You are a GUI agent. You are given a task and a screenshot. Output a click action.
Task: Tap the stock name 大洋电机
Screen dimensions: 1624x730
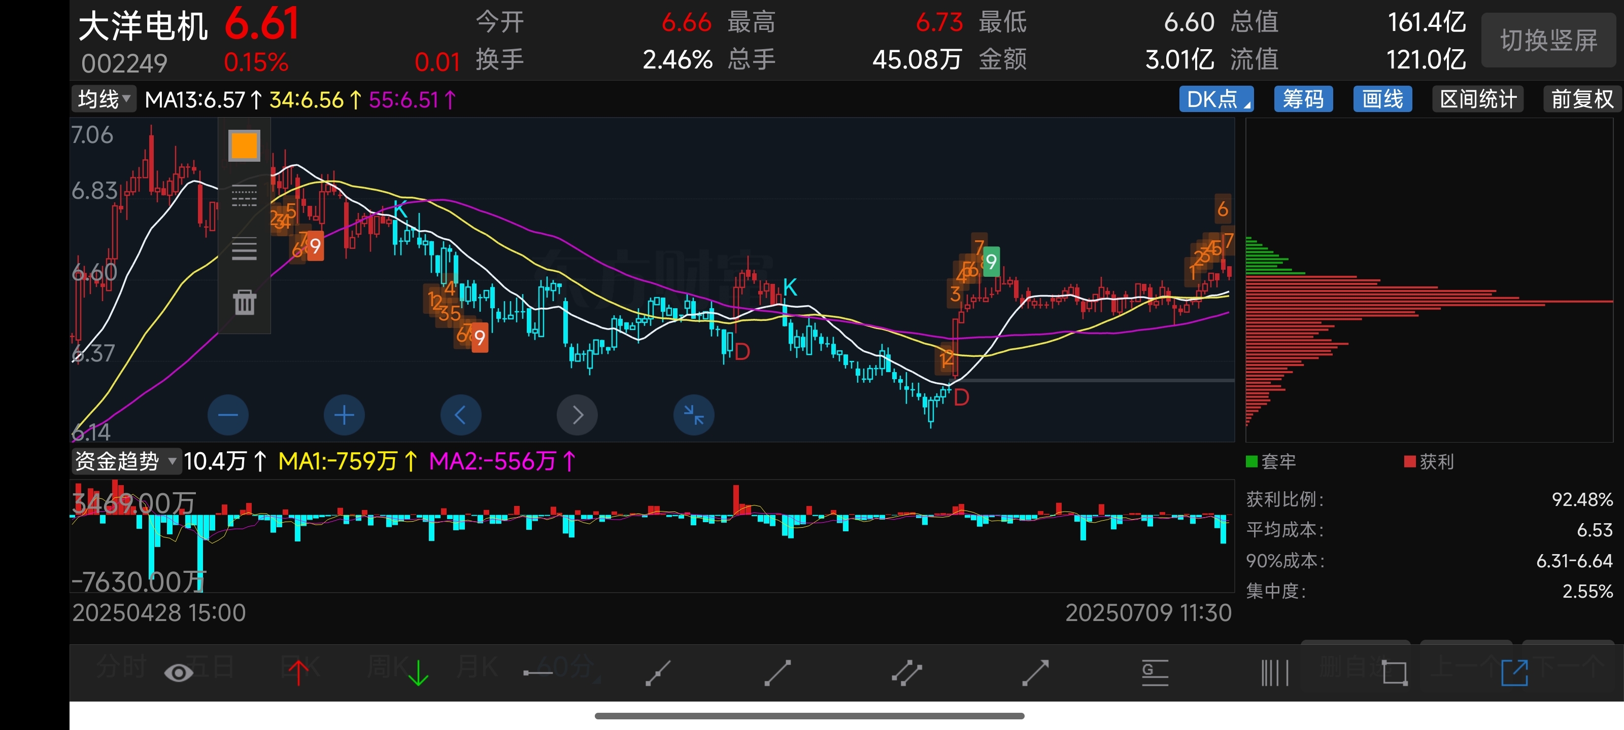[x=143, y=26]
